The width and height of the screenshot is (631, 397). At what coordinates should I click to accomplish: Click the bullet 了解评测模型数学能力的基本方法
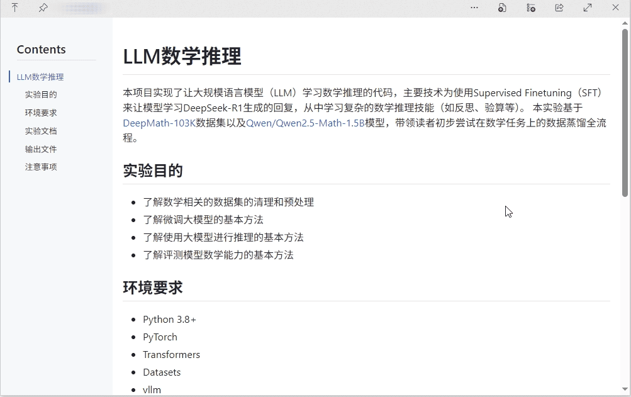[x=218, y=255]
